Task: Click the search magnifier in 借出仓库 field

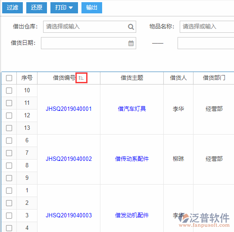Action: (x=131, y=27)
